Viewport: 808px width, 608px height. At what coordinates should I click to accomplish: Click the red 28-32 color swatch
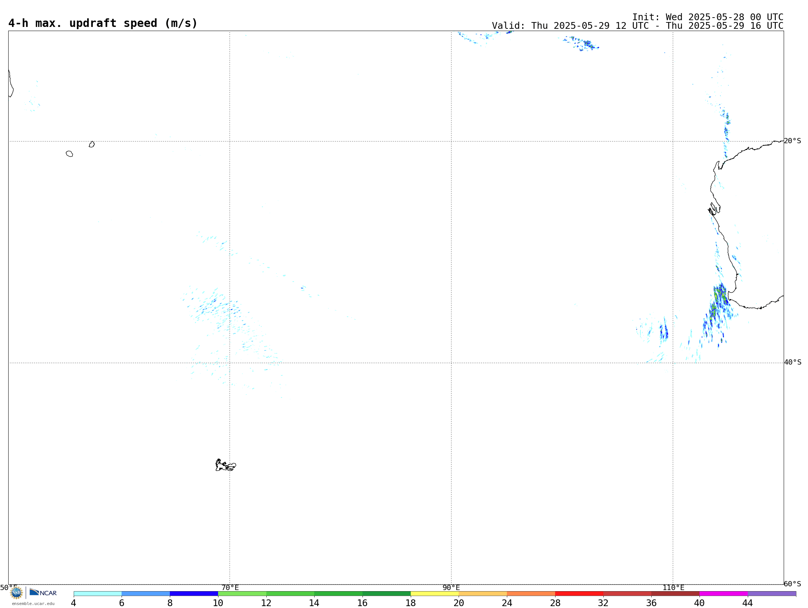579,594
